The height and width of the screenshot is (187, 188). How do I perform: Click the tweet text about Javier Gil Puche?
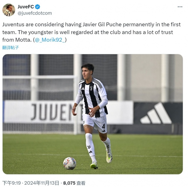tap(91, 32)
